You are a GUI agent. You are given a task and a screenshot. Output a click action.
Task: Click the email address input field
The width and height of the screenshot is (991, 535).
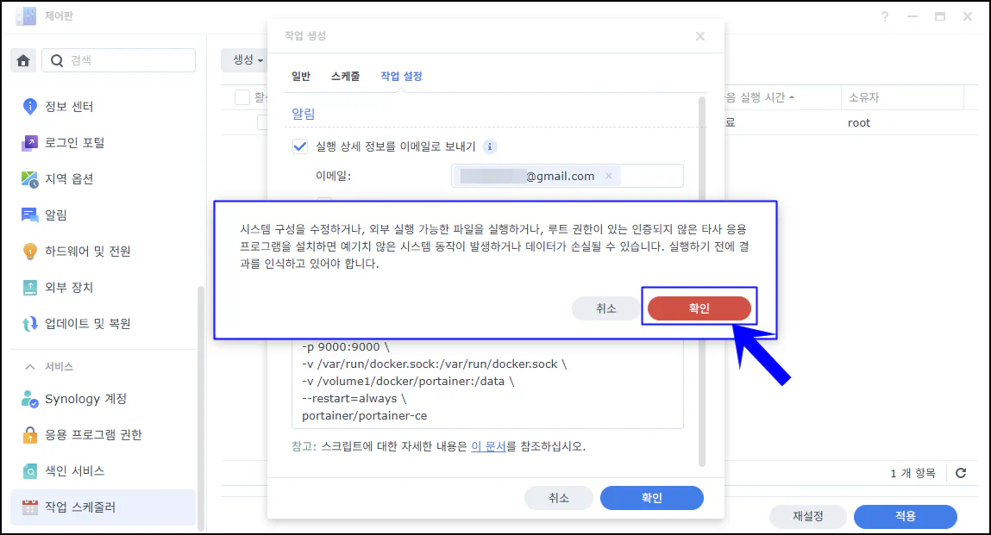[x=568, y=177]
